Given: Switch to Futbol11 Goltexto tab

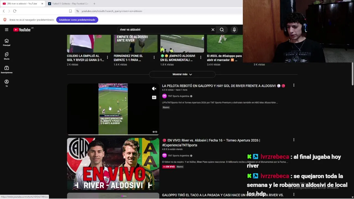Looking at the screenshot, I should (x=68, y=4).
